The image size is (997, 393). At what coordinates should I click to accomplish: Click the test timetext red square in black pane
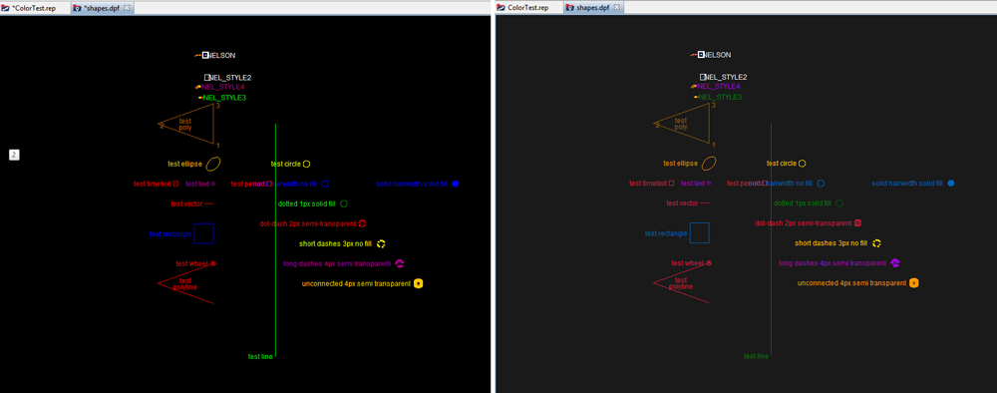coord(176,184)
